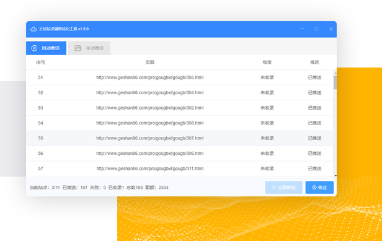Viewport: 382px width, 241px height.
Task: Click the 页面 column header
Action: pos(150,63)
